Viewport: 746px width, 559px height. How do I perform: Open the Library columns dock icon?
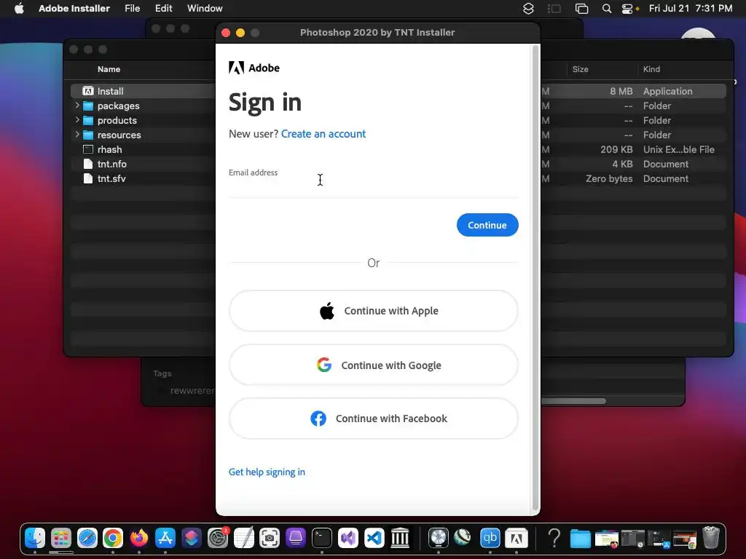[x=400, y=538]
